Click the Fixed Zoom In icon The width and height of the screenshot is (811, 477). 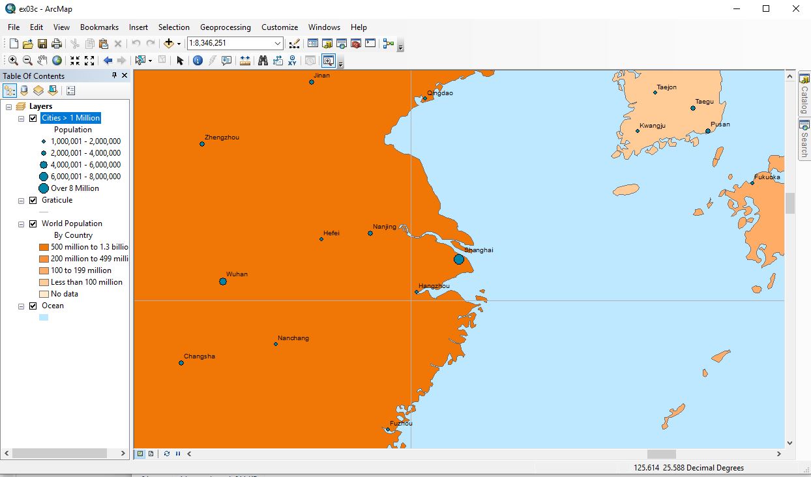(75, 61)
